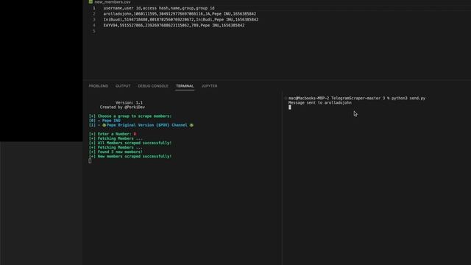
Task: Click the CSV row starting with arolladojohn
Action: tap(180, 14)
